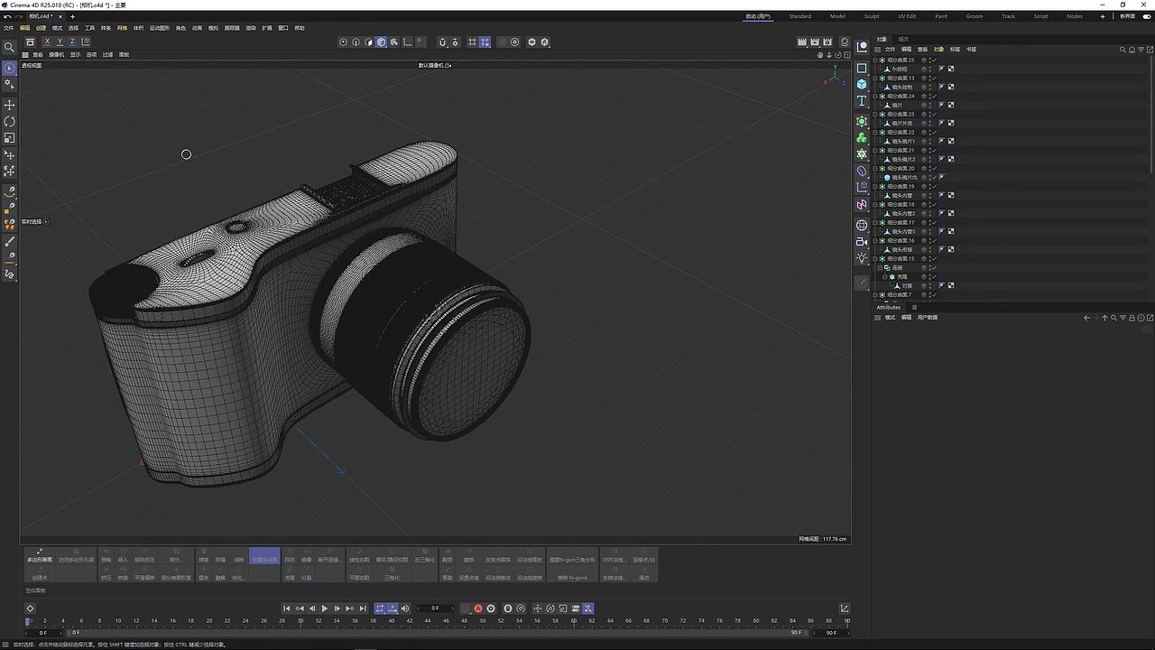
Task: Select the polygon pen tool (多边形画笔)
Action: click(40, 555)
